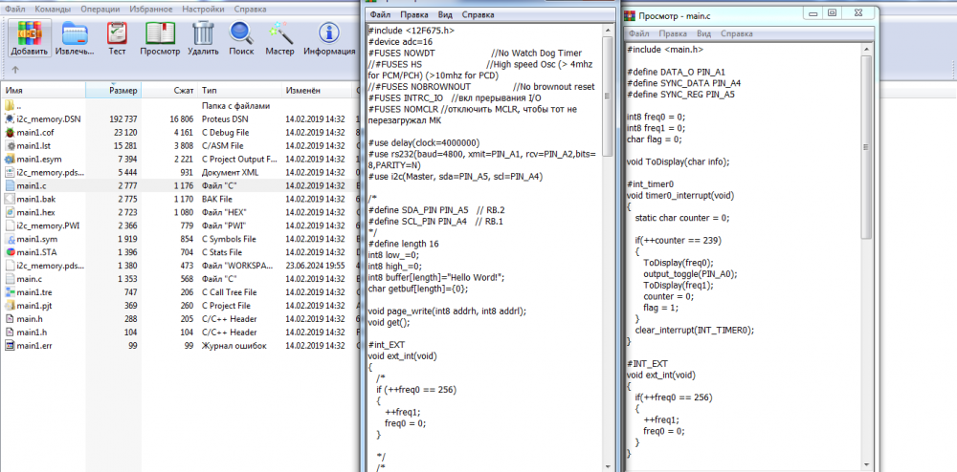957x472 pixels.
Task: Click '#include <12F675.h>' line in middle viewer
Action: (412, 31)
